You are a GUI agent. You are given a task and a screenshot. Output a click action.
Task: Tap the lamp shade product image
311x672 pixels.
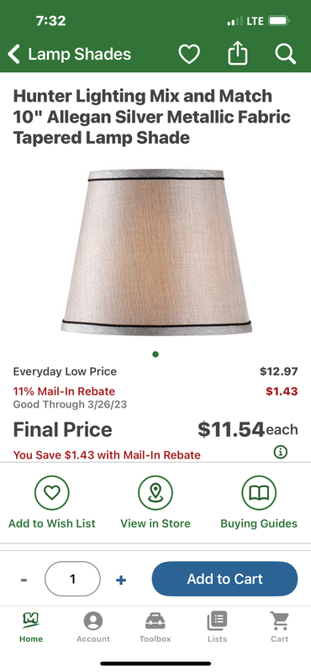point(156,252)
